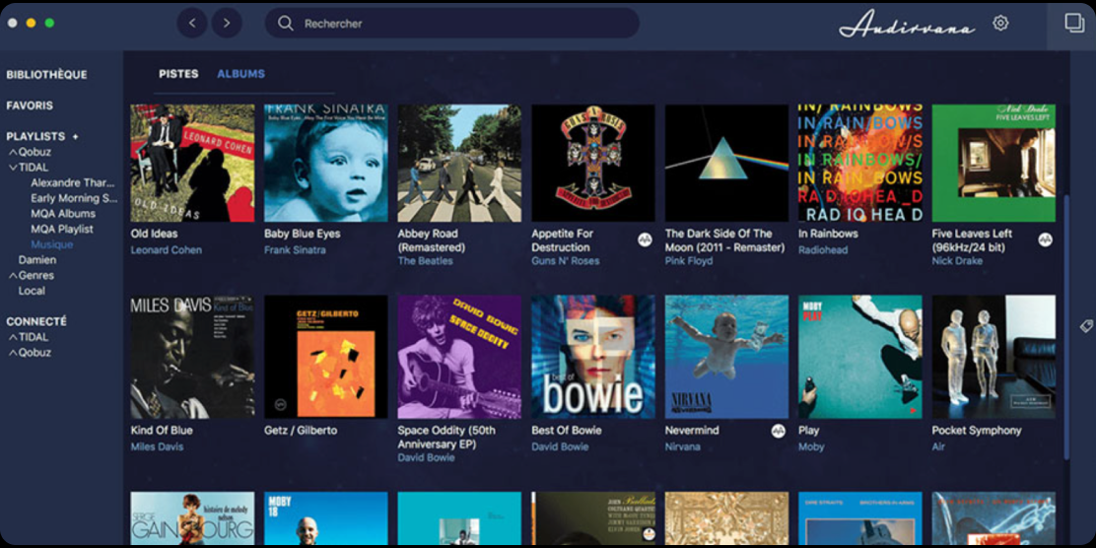
Task: Click MQA badge next to Nevermind
Action: pos(778,431)
